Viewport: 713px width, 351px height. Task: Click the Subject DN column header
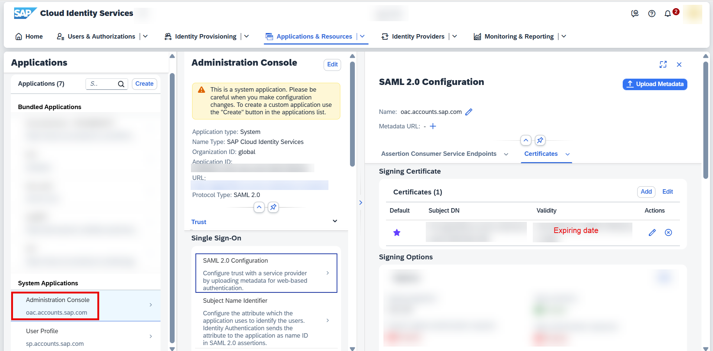444,210
